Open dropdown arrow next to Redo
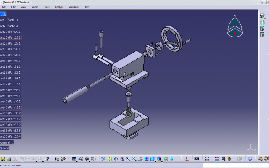Viewport: 269px width, 168px height. [42, 161]
